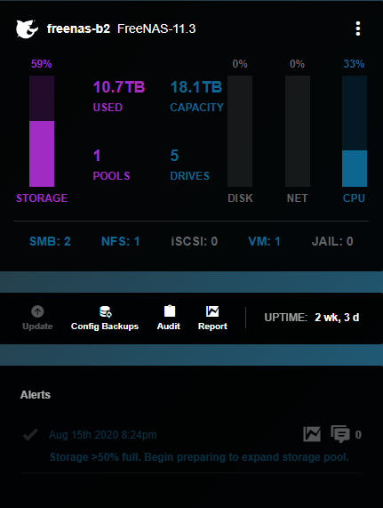Open the Audit clipboard icon
The width and height of the screenshot is (383, 508).
[170, 311]
